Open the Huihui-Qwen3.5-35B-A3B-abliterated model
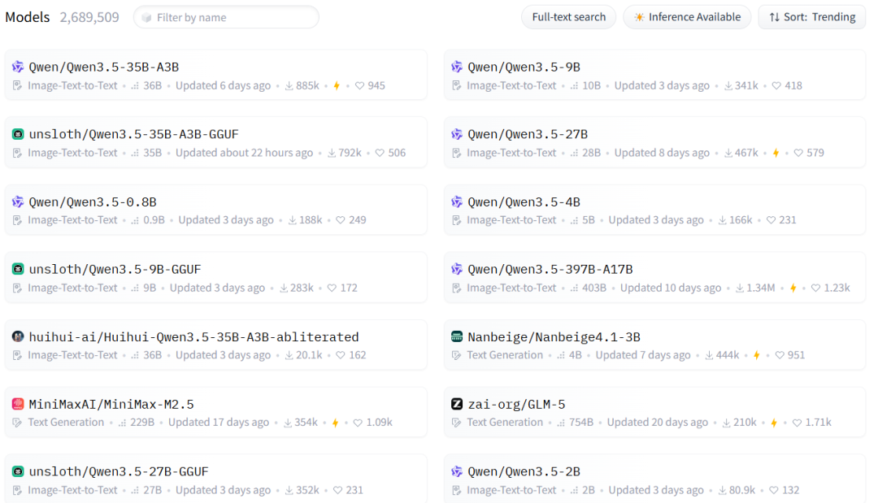The image size is (878, 503). (193, 337)
